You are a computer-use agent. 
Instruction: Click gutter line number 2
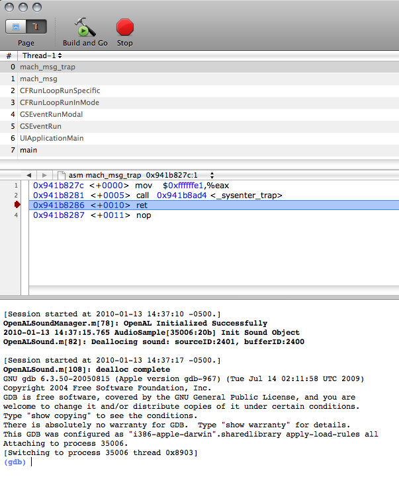(x=16, y=196)
